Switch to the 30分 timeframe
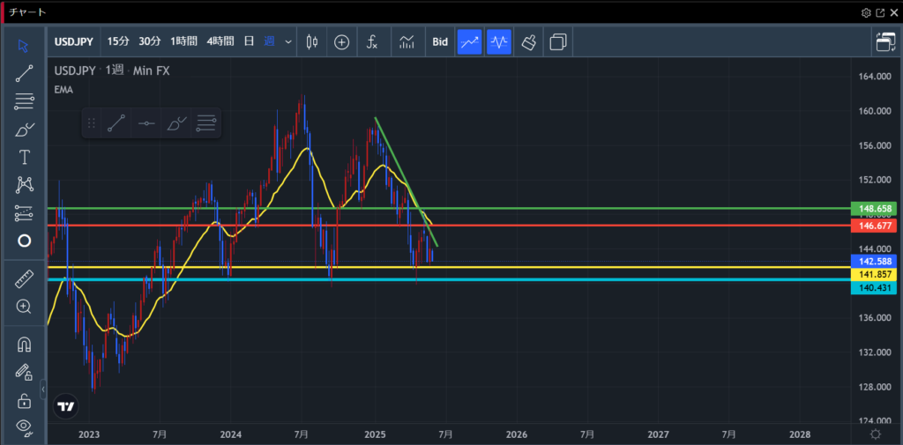903x445 pixels. coord(150,41)
